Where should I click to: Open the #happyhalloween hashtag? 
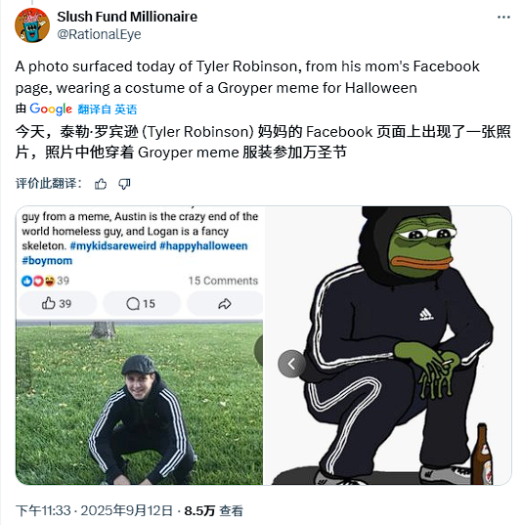pyautogui.click(x=203, y=245)
